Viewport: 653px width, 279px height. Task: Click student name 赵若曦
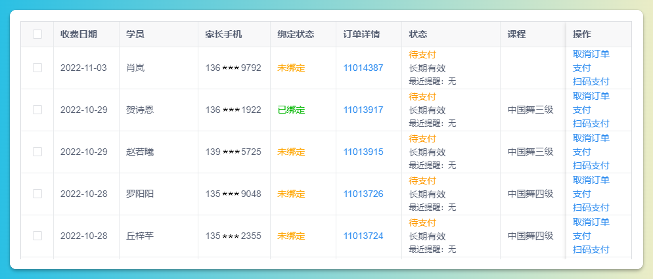point(140,152)
